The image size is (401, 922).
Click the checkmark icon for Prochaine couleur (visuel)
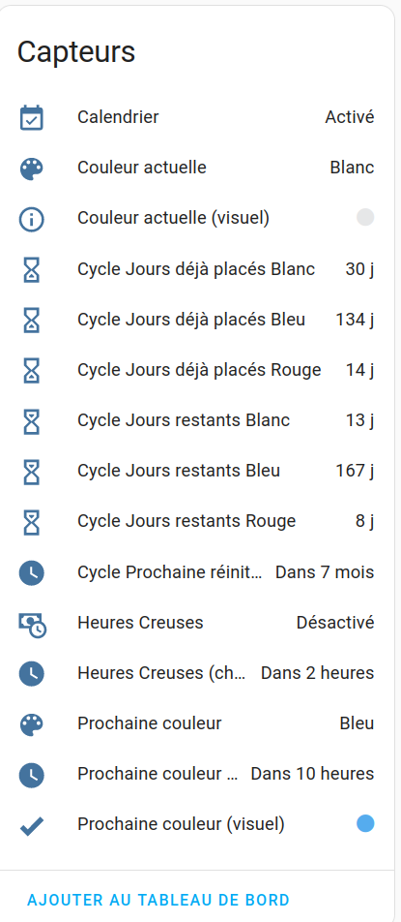click(32, 825)
